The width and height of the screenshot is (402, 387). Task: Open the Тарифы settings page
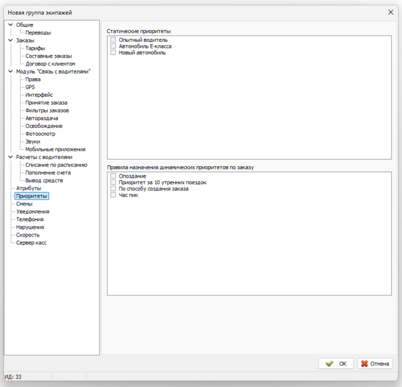coord(35,48)
